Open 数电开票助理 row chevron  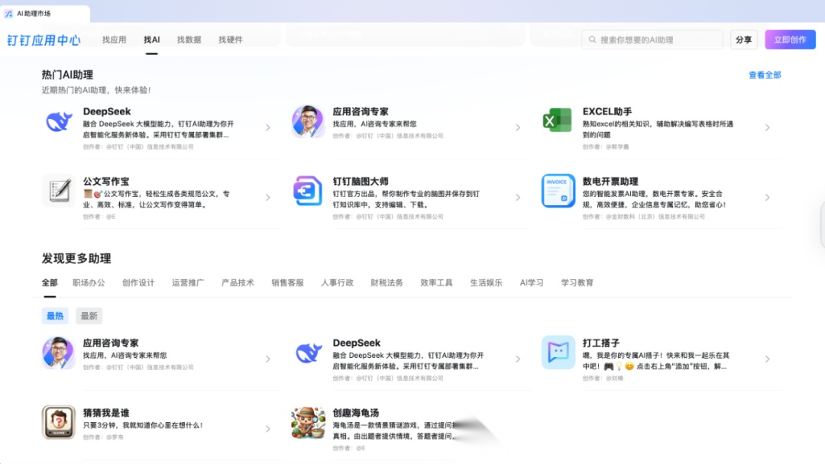click(767, 198)
